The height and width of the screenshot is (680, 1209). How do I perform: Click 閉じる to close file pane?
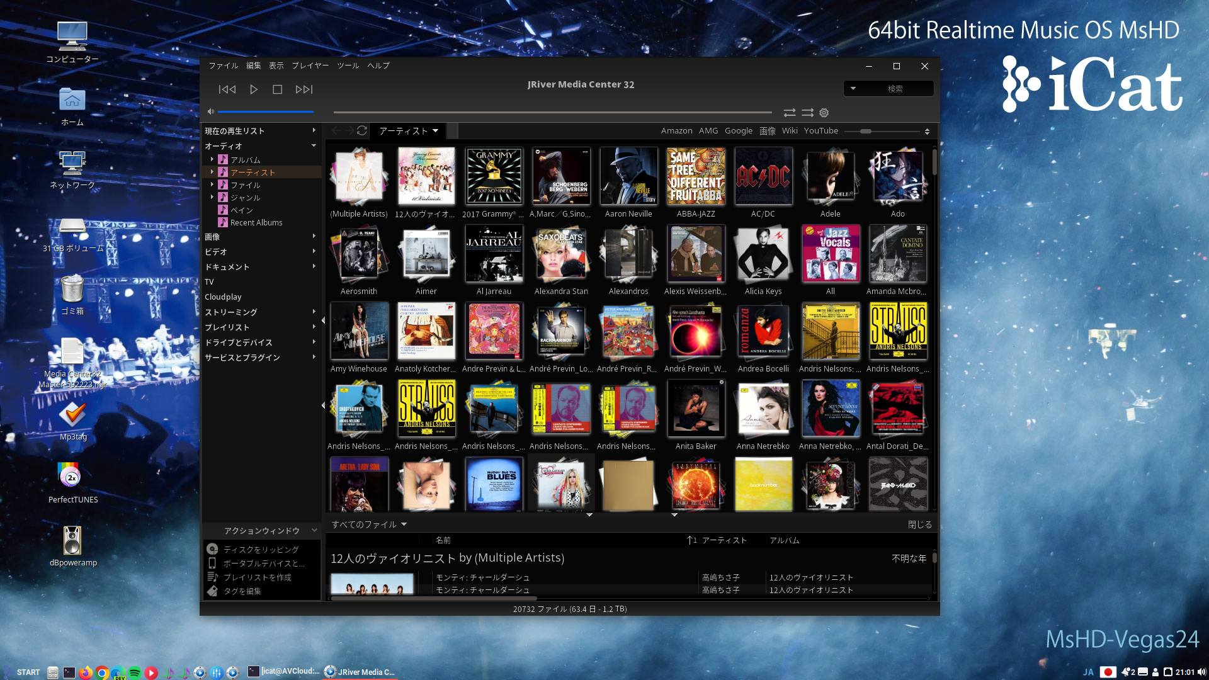(x=919, y=524)
